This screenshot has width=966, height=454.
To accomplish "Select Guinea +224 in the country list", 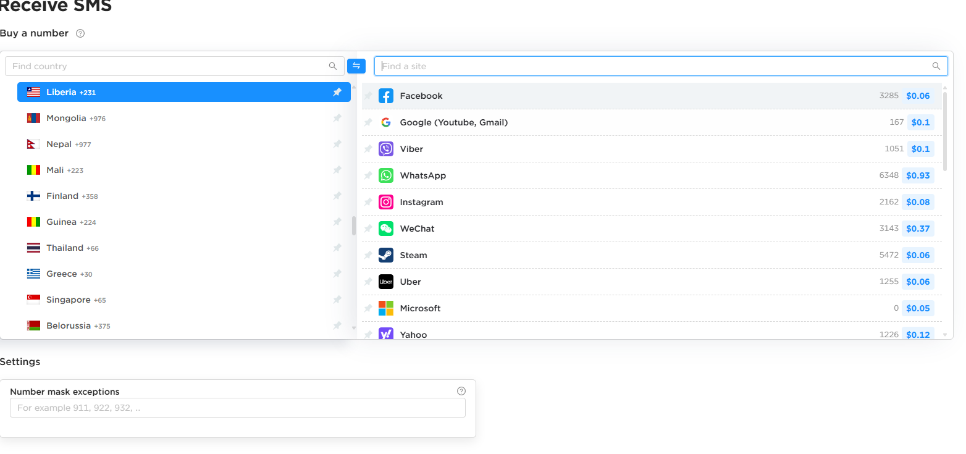I will pos(184,222).
